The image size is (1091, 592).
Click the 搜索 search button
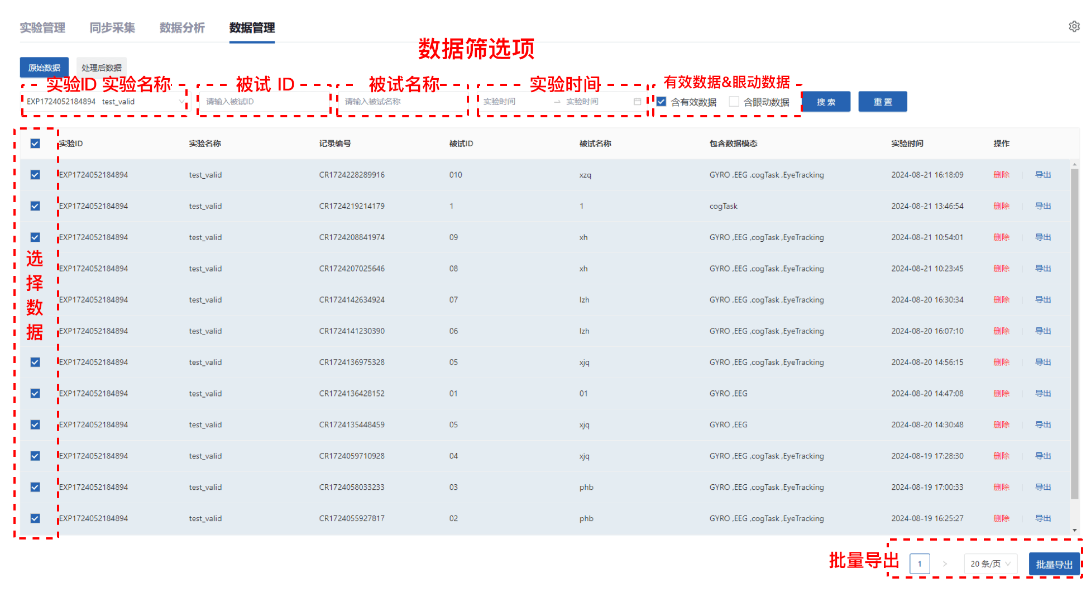point(826,102)
